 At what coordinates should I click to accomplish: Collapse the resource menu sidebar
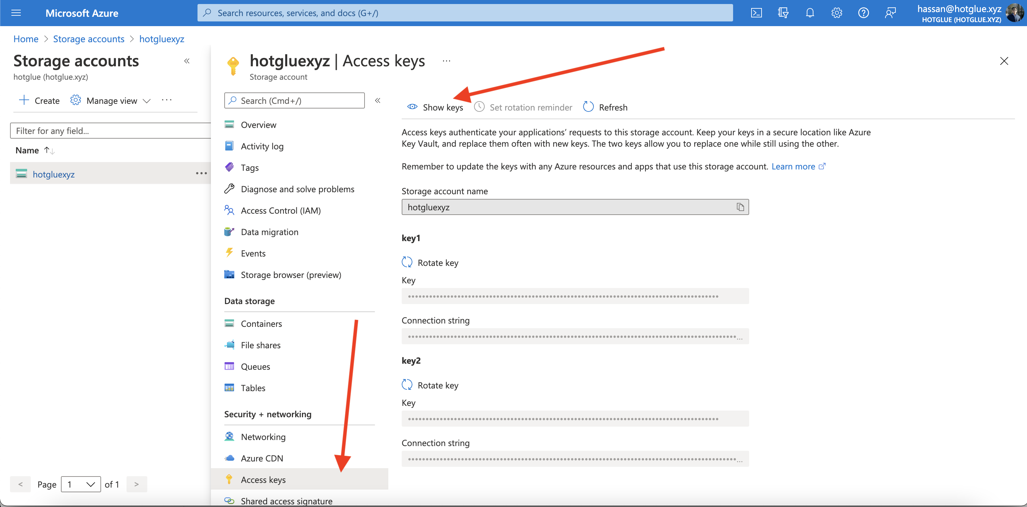coord(377,100)
